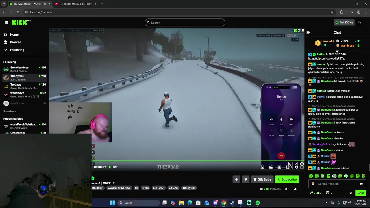This screenshot has width=370, height=208.
Task: Click the LIVE indicator on player
Action: click(x=113, y=167)
